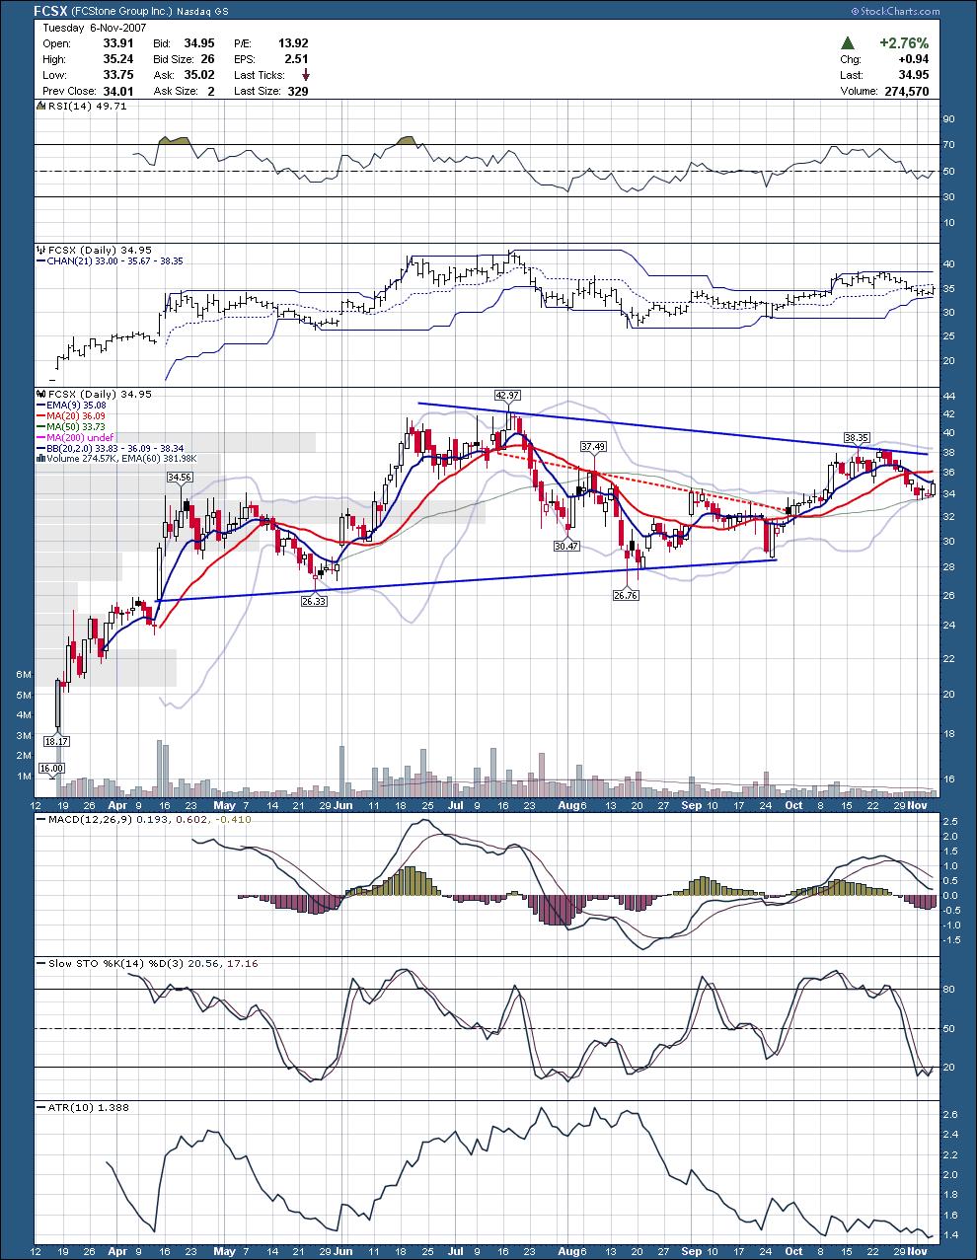977x1260 pixels.
Task: Click the red Last Ticks down arrow
Action: tap(306, 75)
